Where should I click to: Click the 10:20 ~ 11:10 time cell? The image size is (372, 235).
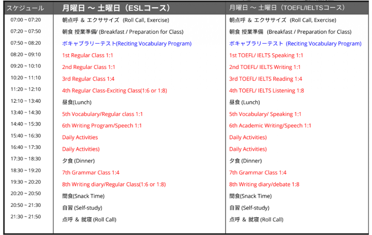tap(26, 78)
